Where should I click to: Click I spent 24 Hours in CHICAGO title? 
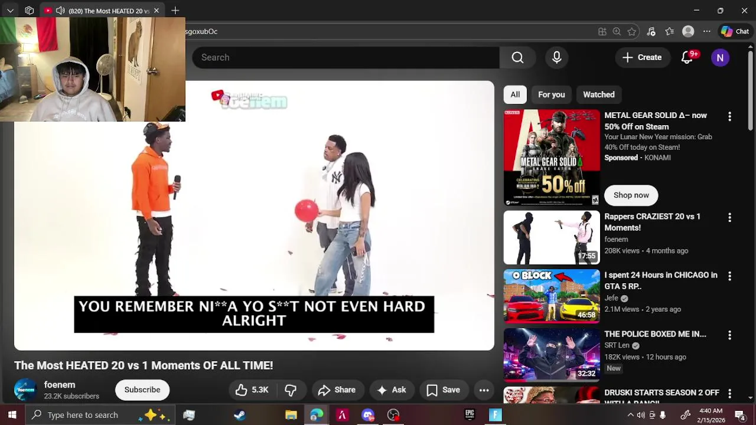pos(661,280)
